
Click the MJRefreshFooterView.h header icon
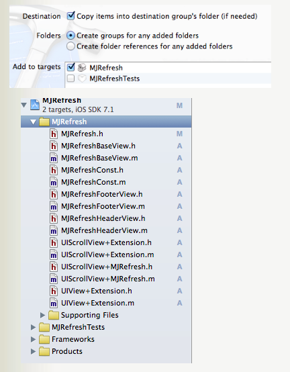[54, 194]
